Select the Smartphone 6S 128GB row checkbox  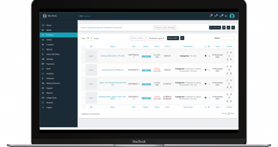coord(83,70)
